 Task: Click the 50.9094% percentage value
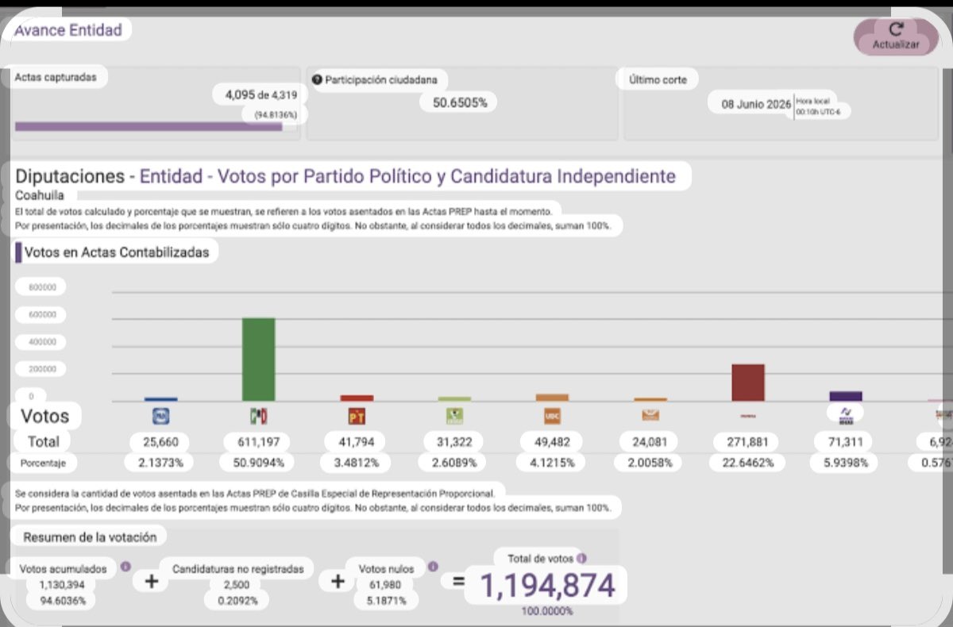pos(258,463)
